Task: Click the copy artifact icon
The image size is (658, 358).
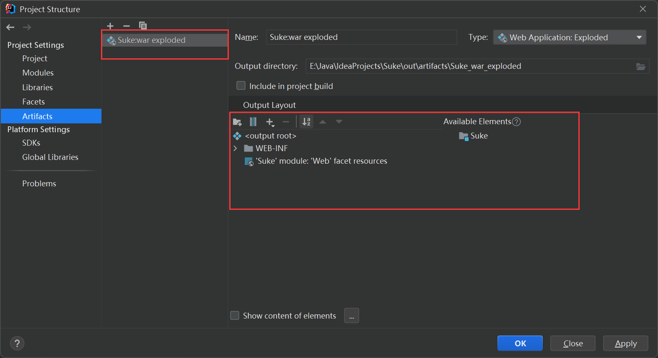Action: (x=143, y=26)
